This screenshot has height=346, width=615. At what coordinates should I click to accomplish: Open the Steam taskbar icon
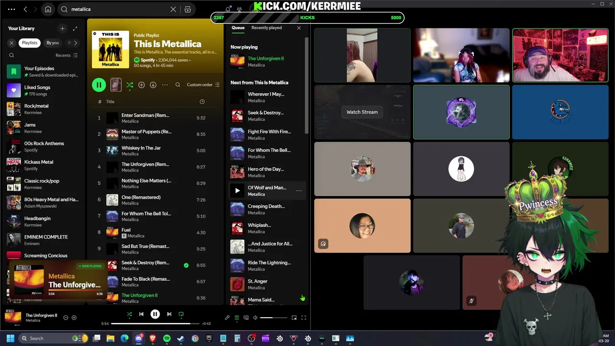[181, 338]
